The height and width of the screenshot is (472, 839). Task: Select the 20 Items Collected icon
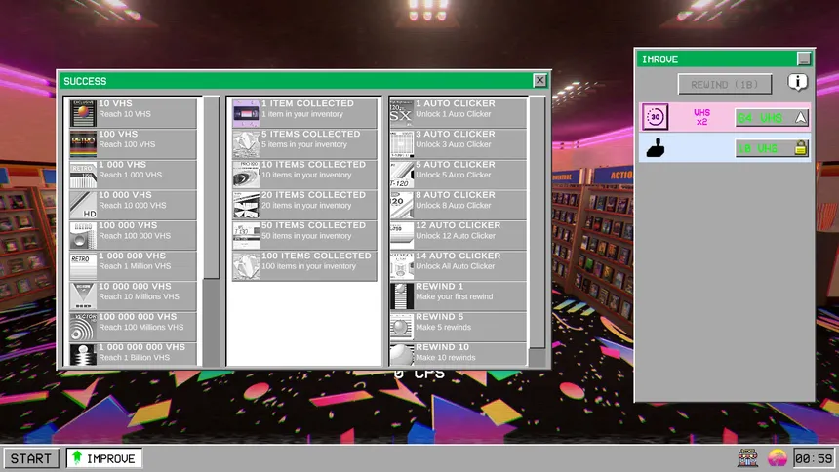(x=246, y=205)
